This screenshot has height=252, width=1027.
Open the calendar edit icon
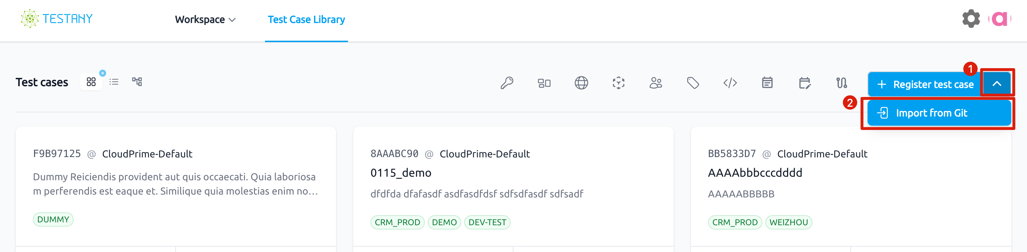[x=805, y=83]
